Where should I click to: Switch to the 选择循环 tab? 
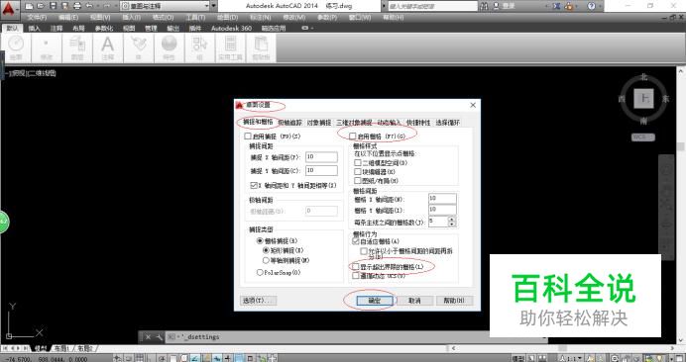click(447, 123)
